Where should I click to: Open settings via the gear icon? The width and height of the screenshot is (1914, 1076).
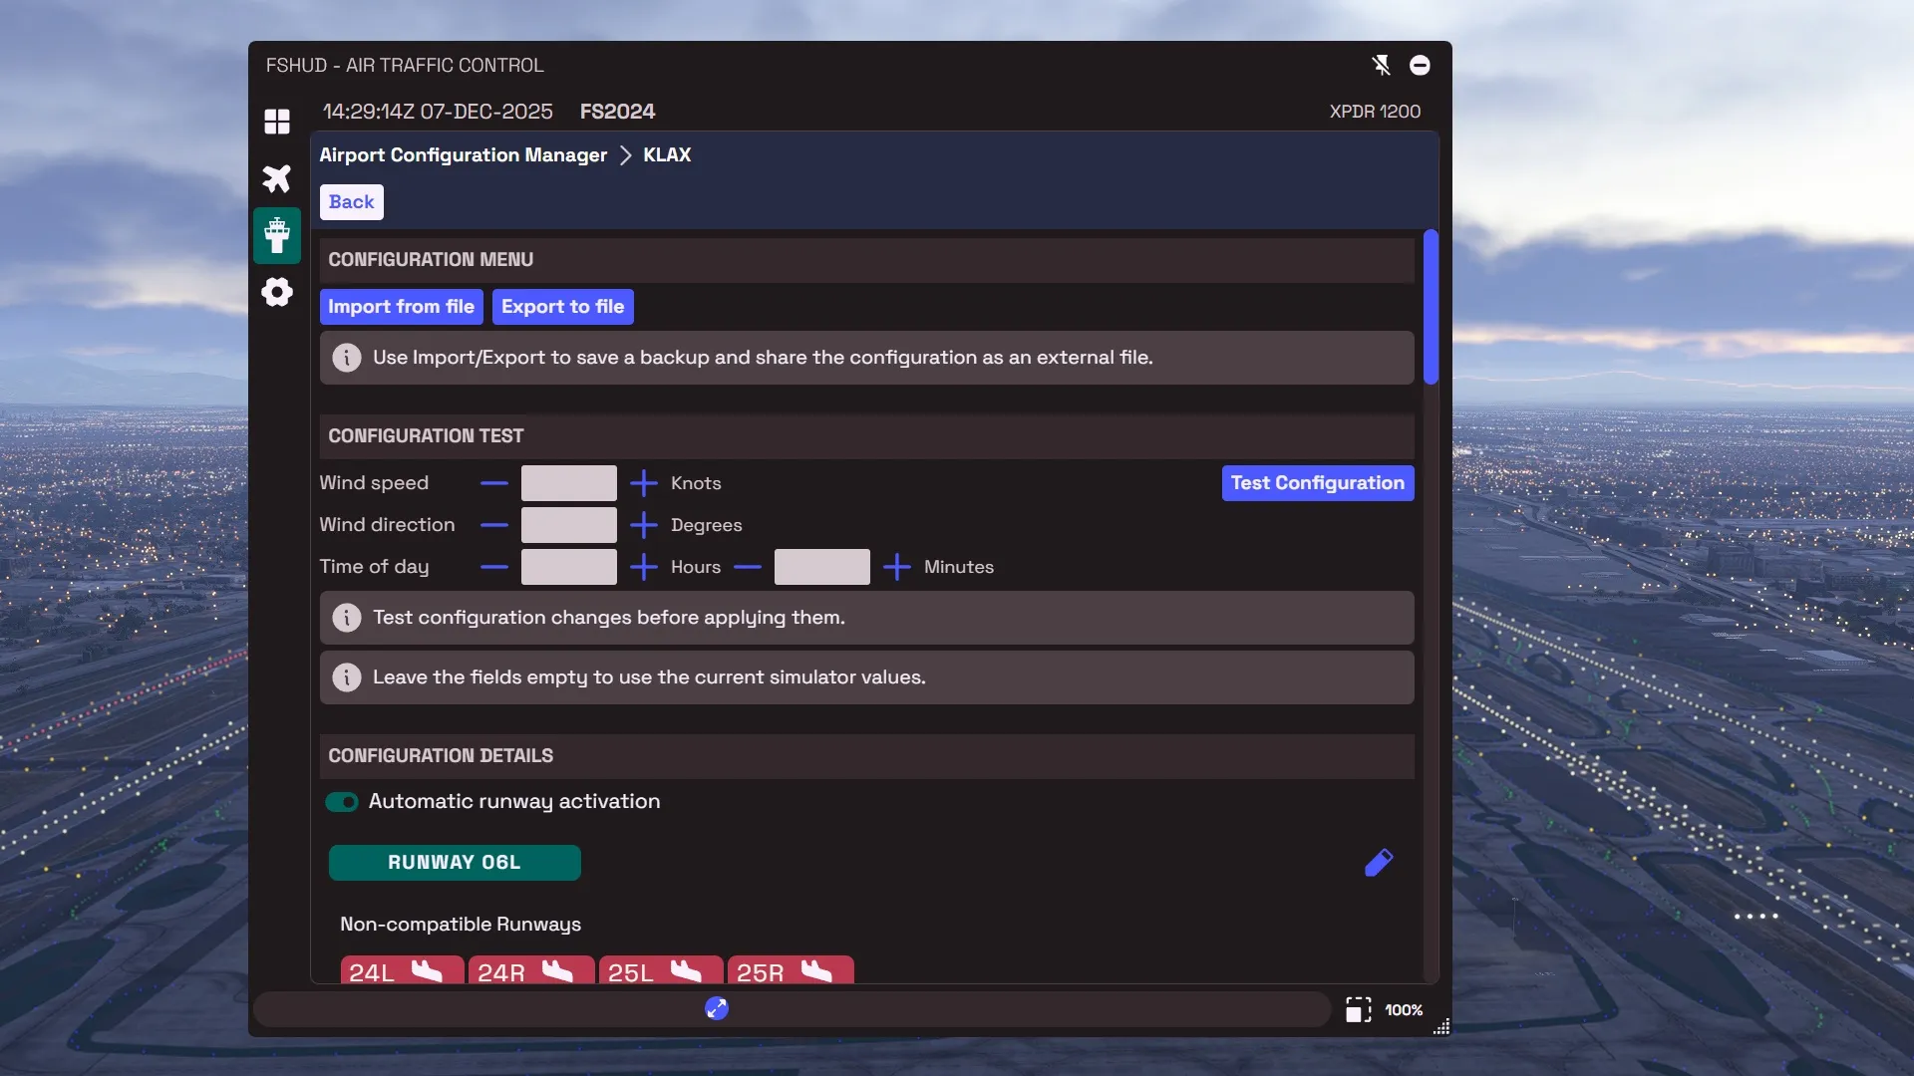coord(277,292)
